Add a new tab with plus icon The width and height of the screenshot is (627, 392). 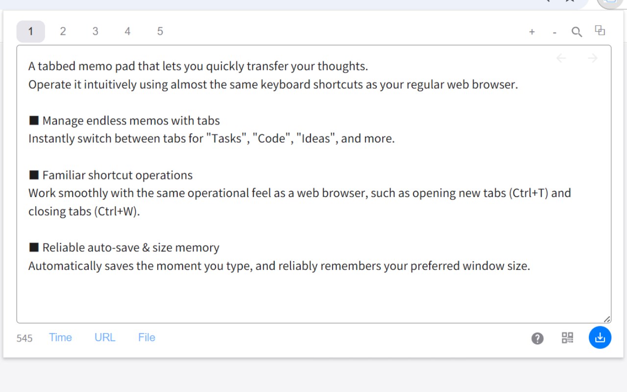(532, 32)
